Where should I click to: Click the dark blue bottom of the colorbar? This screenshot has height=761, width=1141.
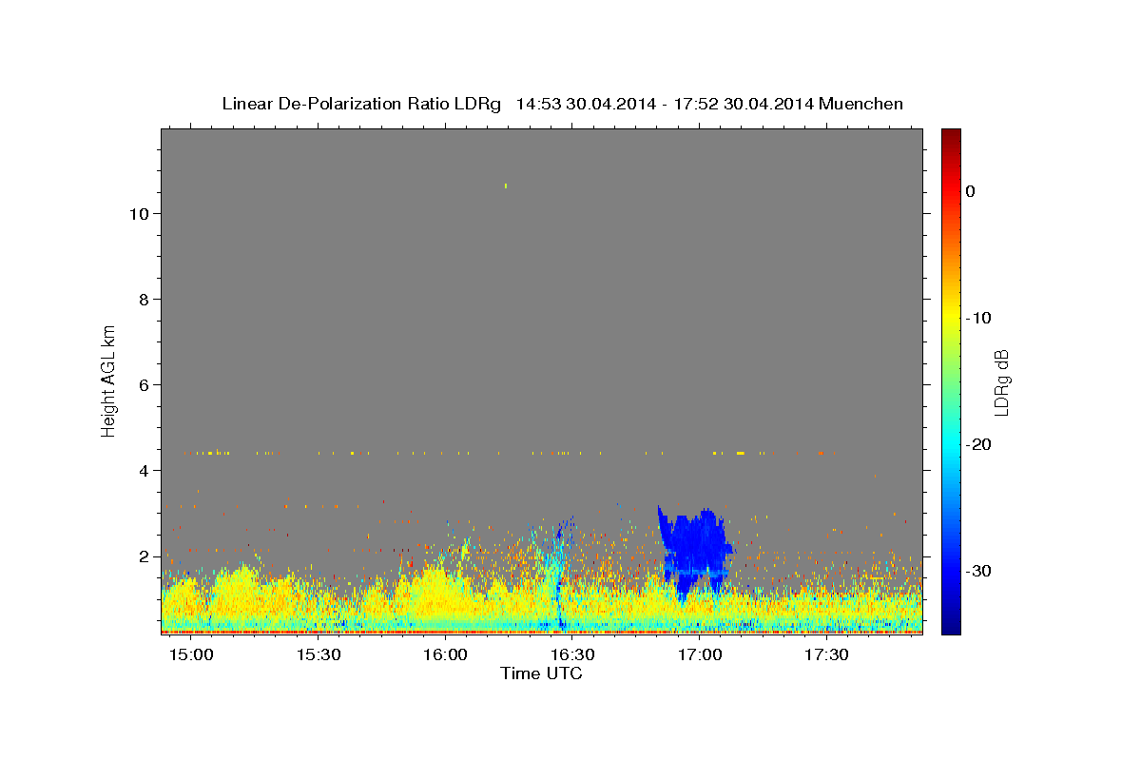click(951, 626)
